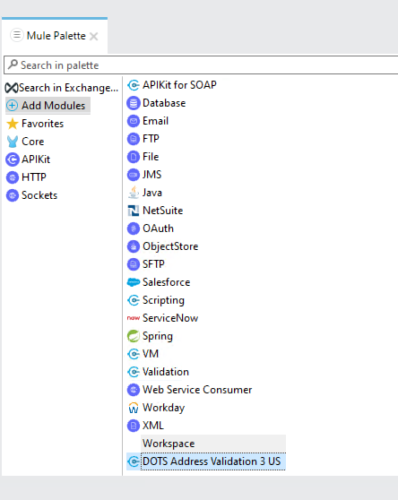398x500 pixels.
Task: Close the Mule Palette tab
Action: [x=93, y=37]
